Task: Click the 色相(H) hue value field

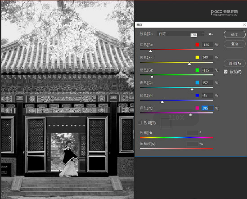Action: point(192,133)
